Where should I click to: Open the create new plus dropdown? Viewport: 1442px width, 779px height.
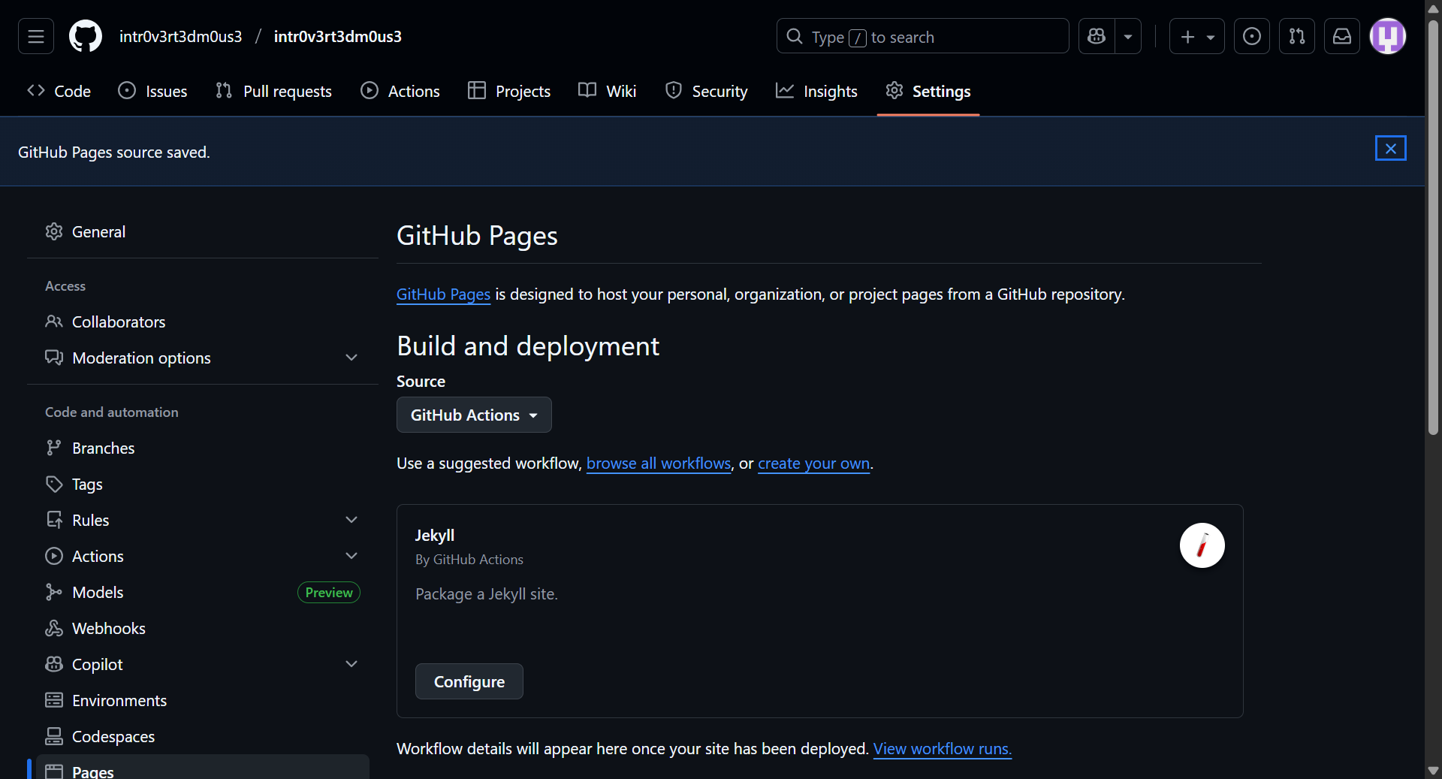pyautogui.click(x=1196, y=36)
